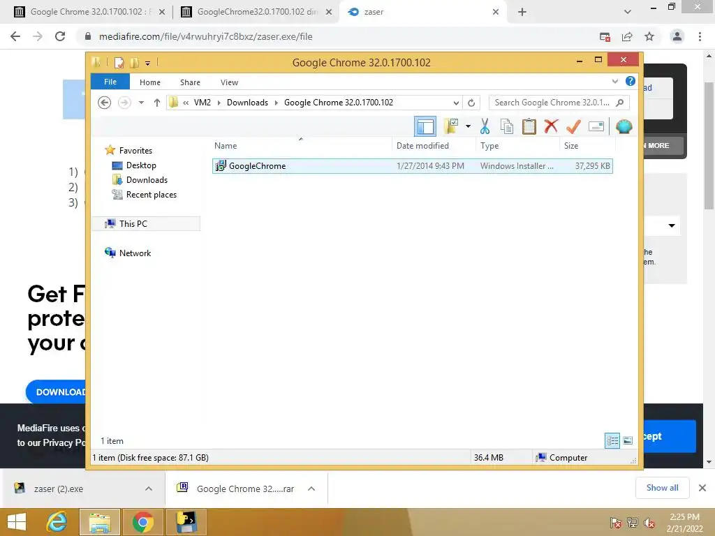Open Chrome three-dot menu
Viewport: 715px width, 536px height.
(700, 36)
